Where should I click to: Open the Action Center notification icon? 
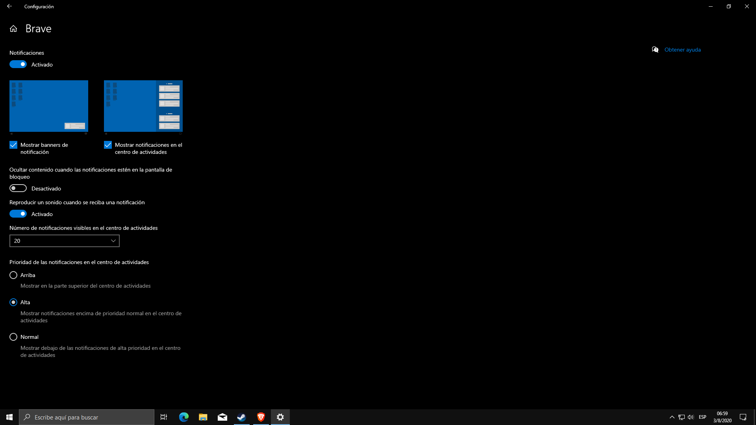(743, 417)
